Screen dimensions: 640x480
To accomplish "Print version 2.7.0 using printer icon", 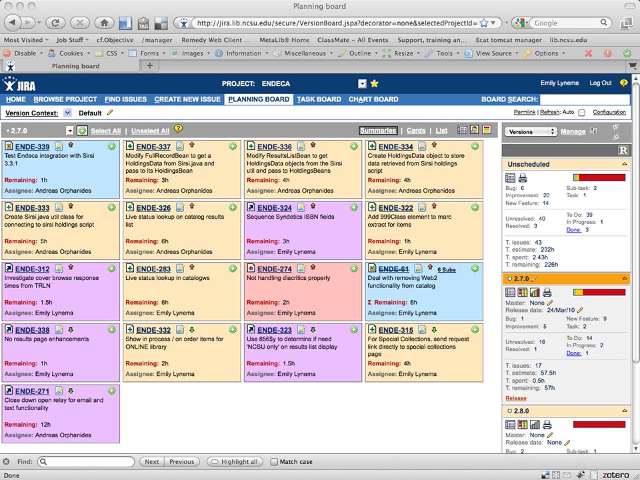I will coord(547,292).
